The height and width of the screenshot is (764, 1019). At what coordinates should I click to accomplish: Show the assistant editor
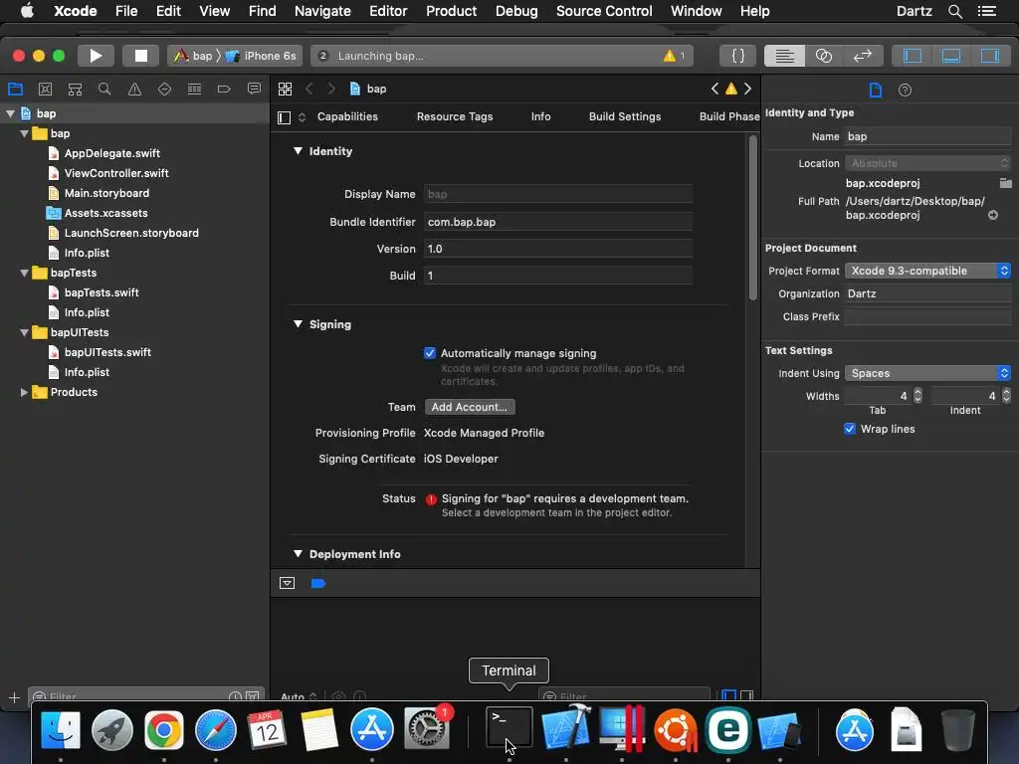(x=823, y=56)
